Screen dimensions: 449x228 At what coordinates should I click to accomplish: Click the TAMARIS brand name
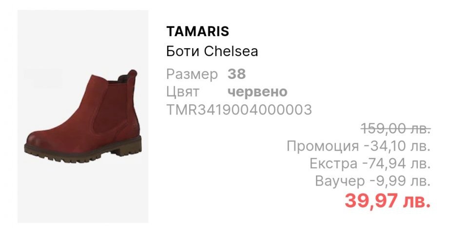pos(197,32)
